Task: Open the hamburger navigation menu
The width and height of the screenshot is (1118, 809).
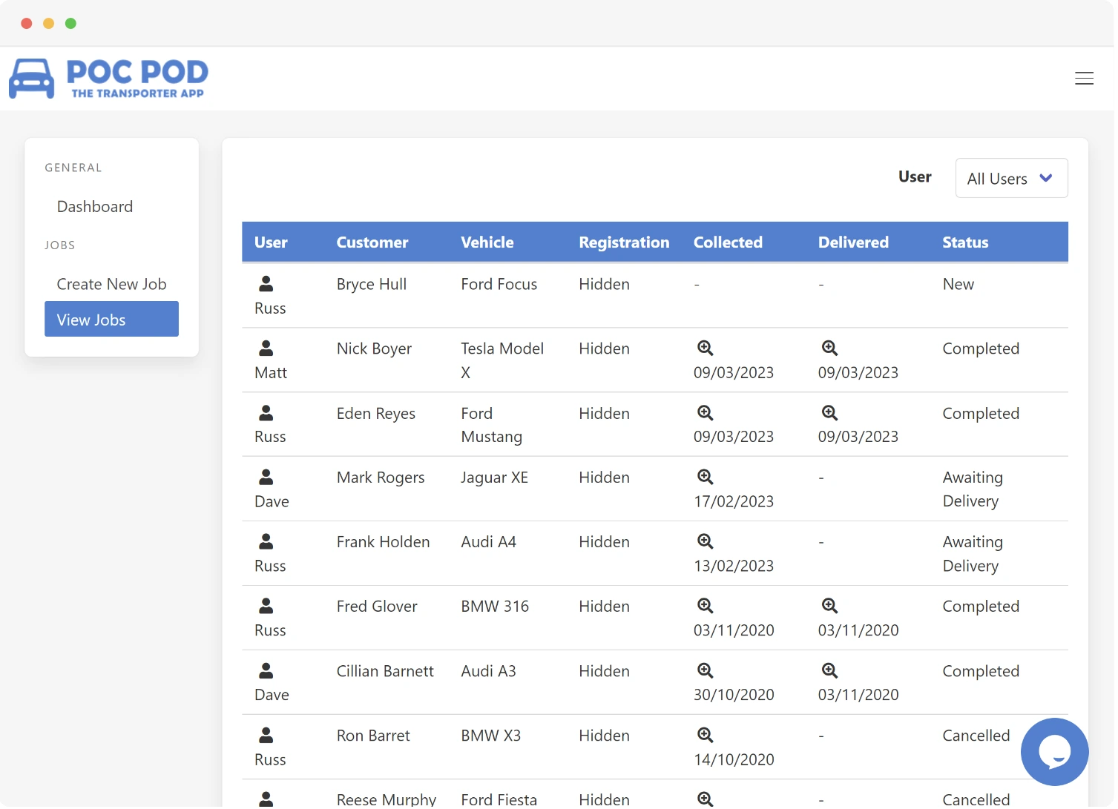Action: (x=1084, y=78)
